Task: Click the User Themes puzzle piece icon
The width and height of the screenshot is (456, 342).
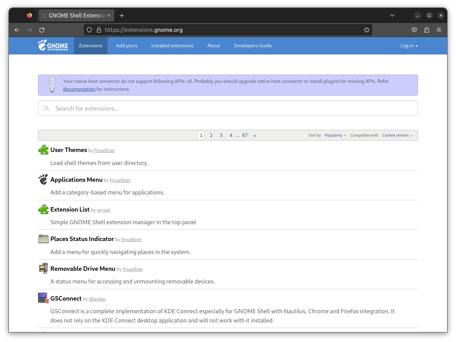Action: (x=43, y=150)
